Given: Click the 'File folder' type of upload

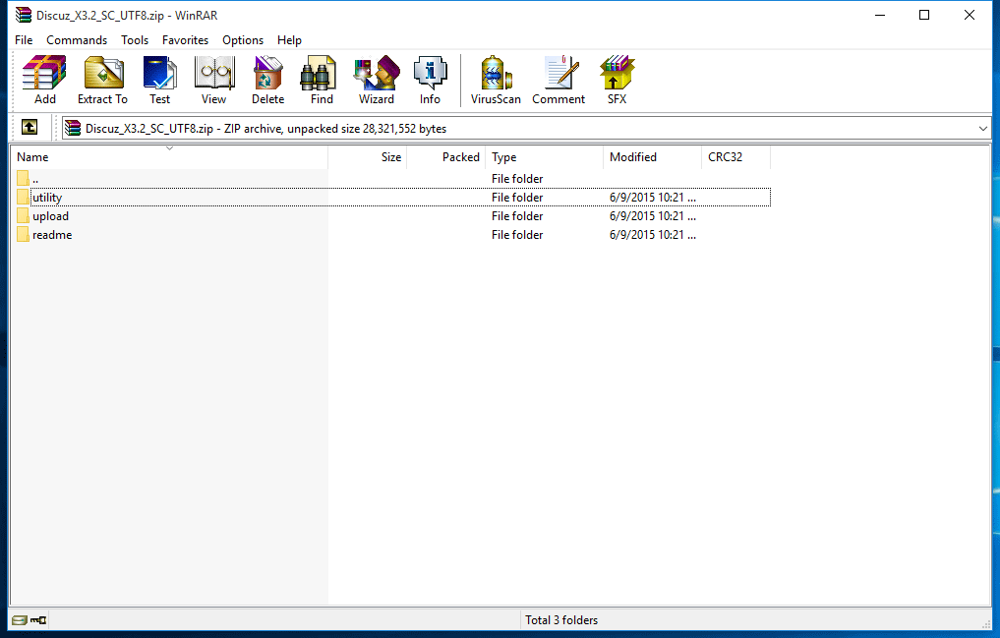Looking at the screenshot, I should click(x=517, y=216).
